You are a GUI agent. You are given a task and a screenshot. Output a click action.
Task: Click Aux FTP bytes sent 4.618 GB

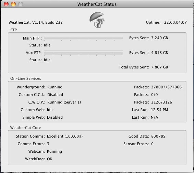(x=159, y=53)
